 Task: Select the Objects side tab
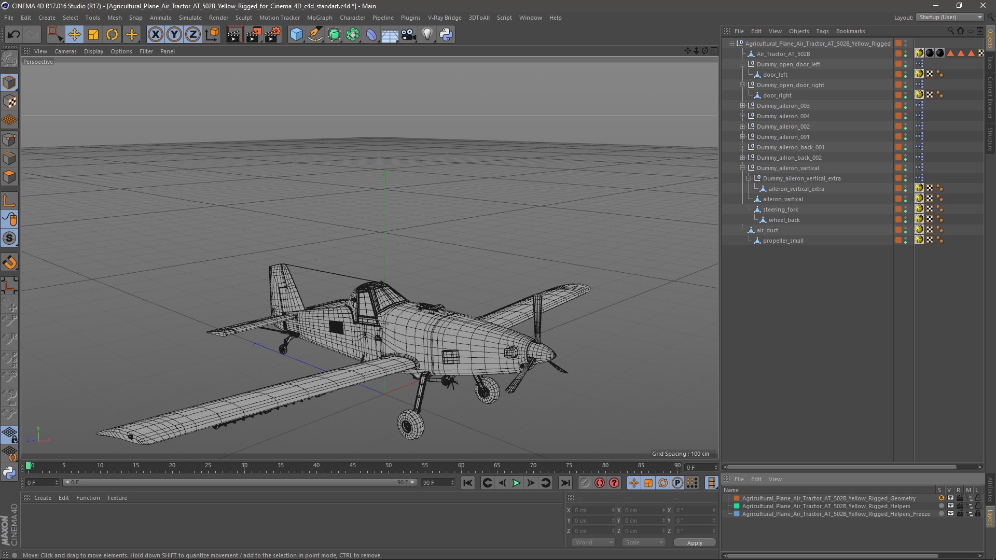[x=990, y=38]
